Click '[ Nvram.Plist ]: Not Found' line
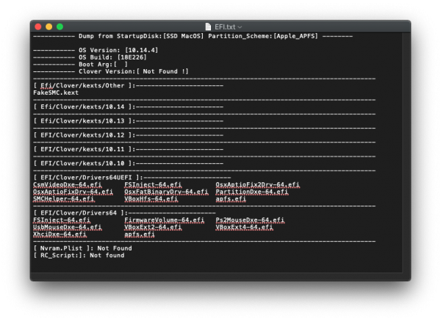This screenshot has width=441, height=321. point(82,248)
